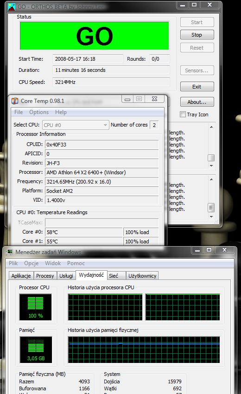Screen dimensions: 241x394
Task: Maximize the Core Temp window
Action: (139, 99)
